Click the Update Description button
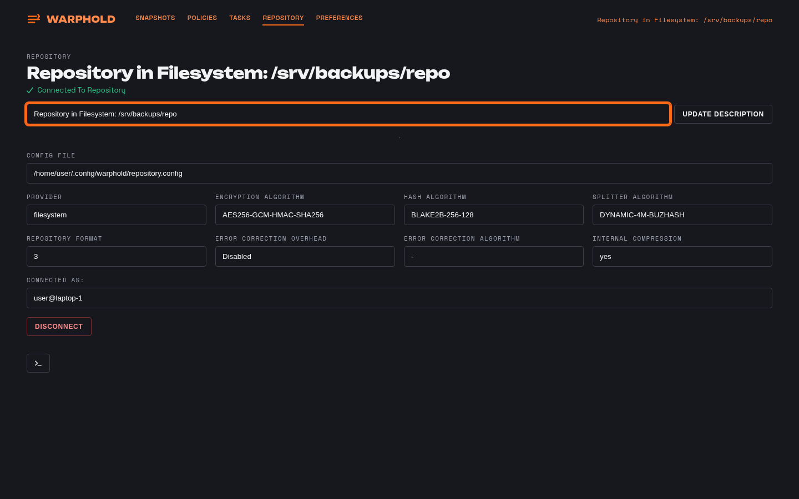The image size is (799, 499). (x=723, y=114)
